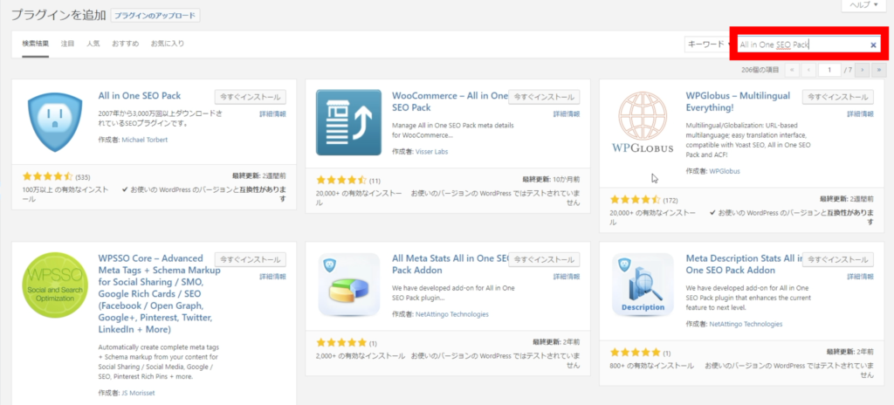The image size is (894, 405).
Task: Click the WPGlobus star rating (172)
Action: [x=636, y=200]
